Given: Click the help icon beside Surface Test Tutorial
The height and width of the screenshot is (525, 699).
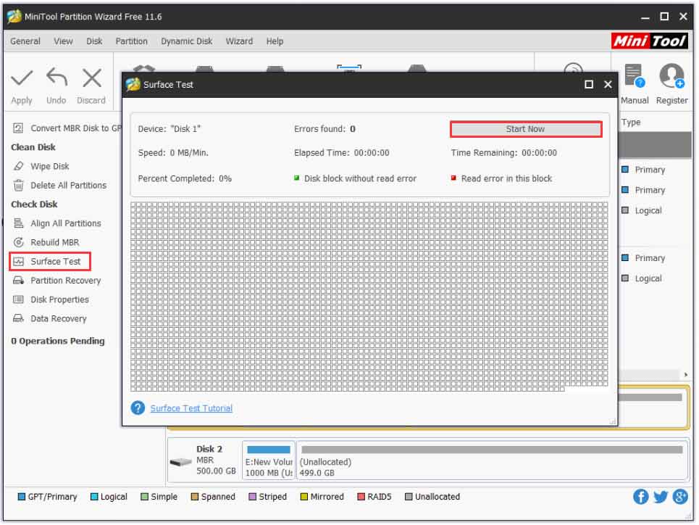Looking at the screenshot, I should 138,408.
